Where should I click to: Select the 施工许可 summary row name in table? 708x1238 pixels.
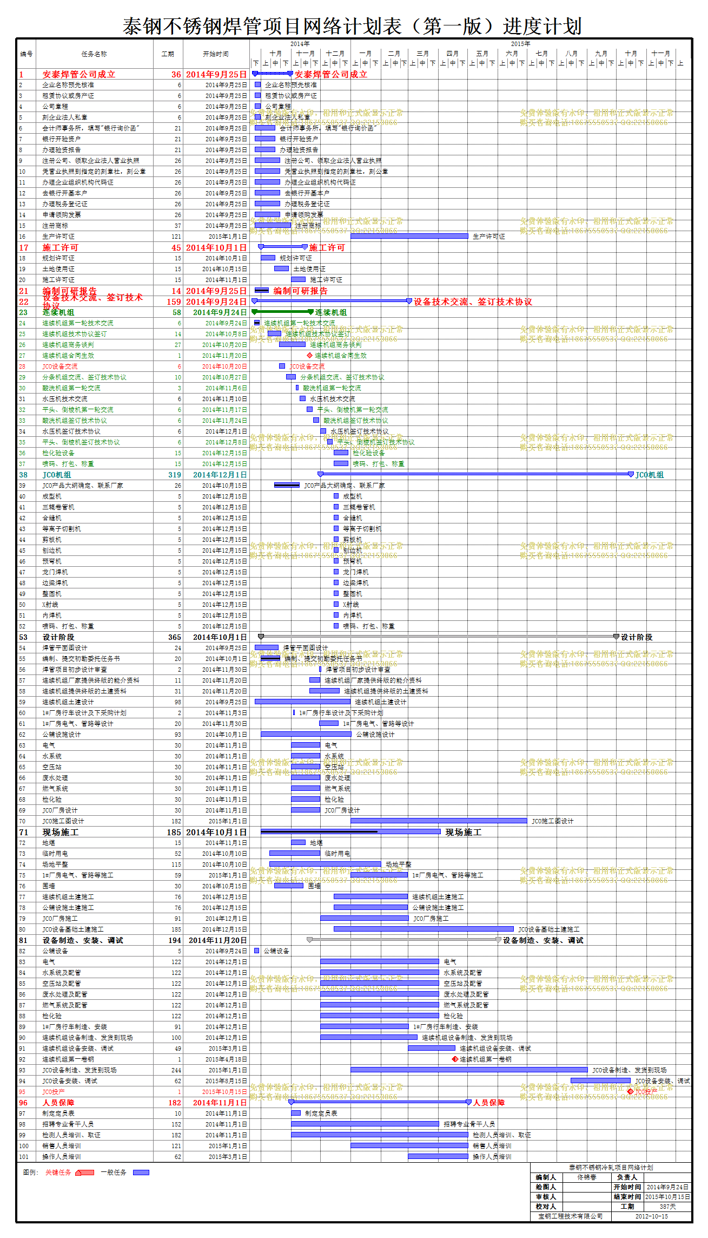[x=61, y=247]
